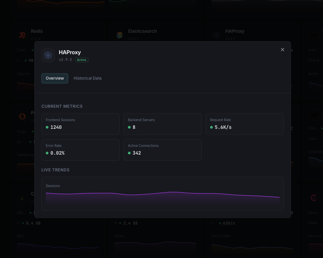
Task: Click the HAProxy card icon behind the modal
Action: pyautogui.click(x=217, y=35)
